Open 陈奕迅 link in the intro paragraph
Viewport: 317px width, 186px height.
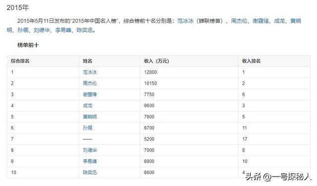[x=85, y=30]
